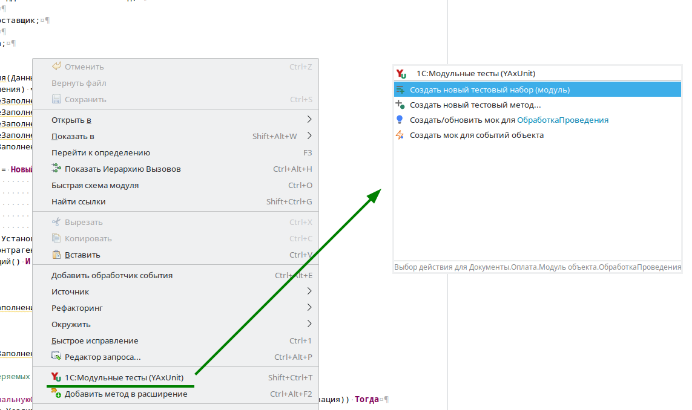This screenshot has width=692, height=410.
Task: Select Создать мок для событий объекта
Action: 538,135
